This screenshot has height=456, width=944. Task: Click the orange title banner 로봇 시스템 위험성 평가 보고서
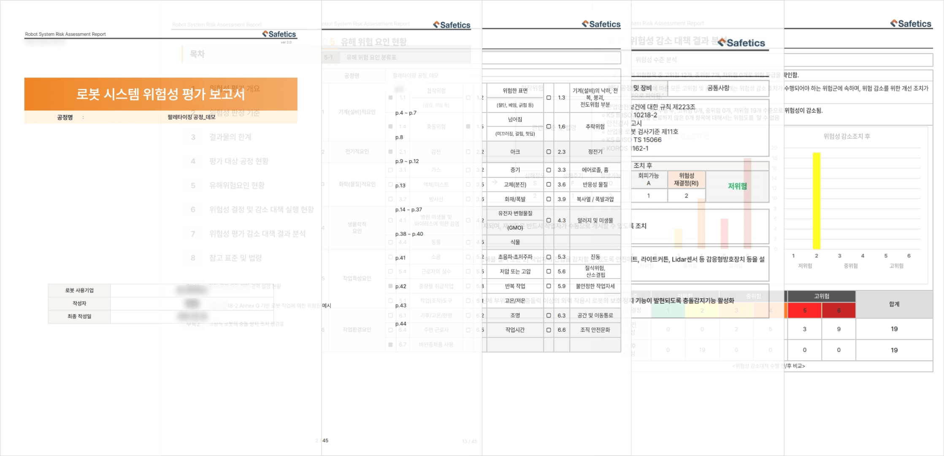161,94
